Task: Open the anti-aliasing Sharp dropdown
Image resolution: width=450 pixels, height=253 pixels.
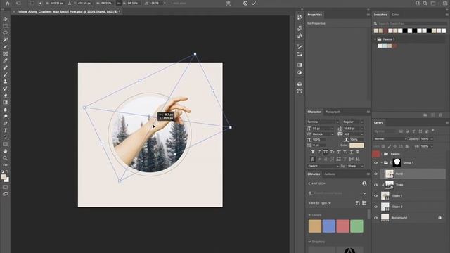Action: pos(355,166)
